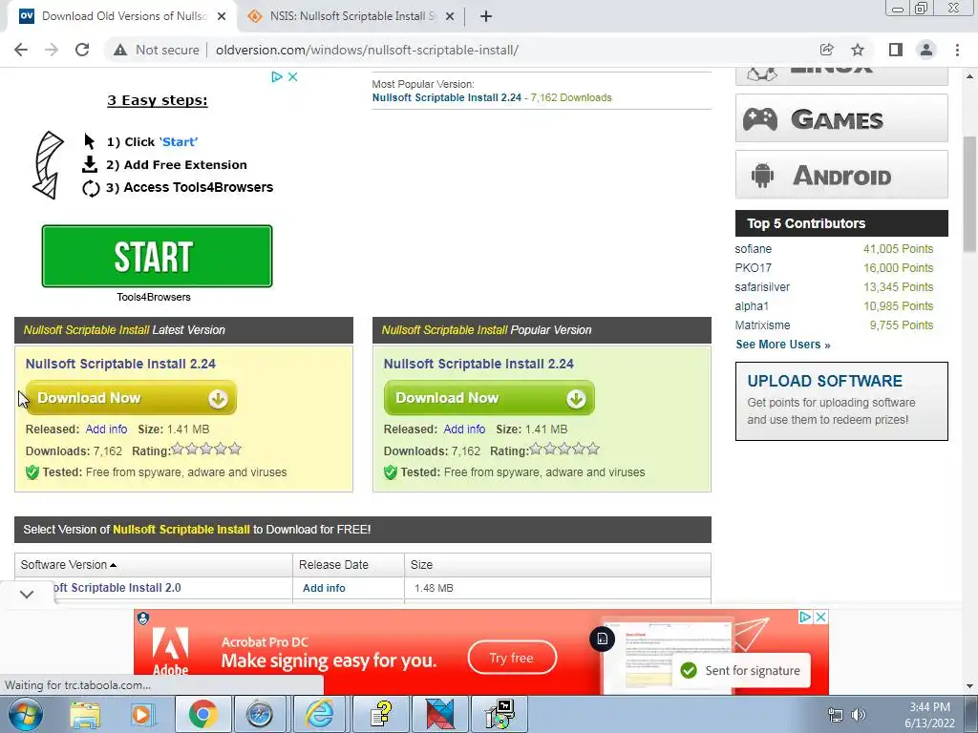Image resolution: width=978 pixels, height=733 pixels.
Task: Open Nullsoft Scriptable Install 2.24 title in Popular Version
Action: click(478, 364)
